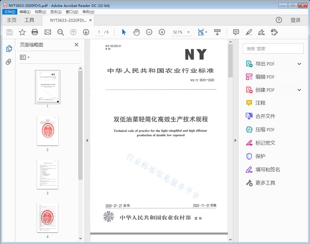Viewport: 310px width, 244px height.
Task: Select the page 3 thumbnail
Action: (48, 174)
